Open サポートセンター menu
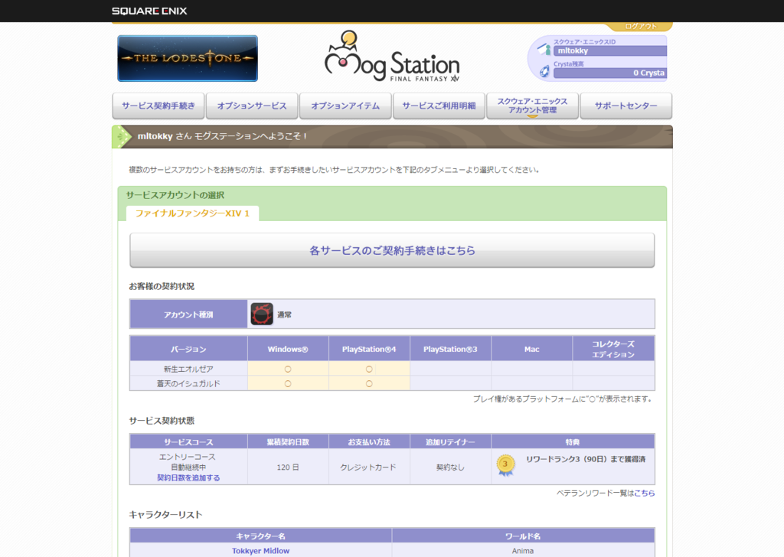The height and width of the screenshot is (557, 784). 626,106
